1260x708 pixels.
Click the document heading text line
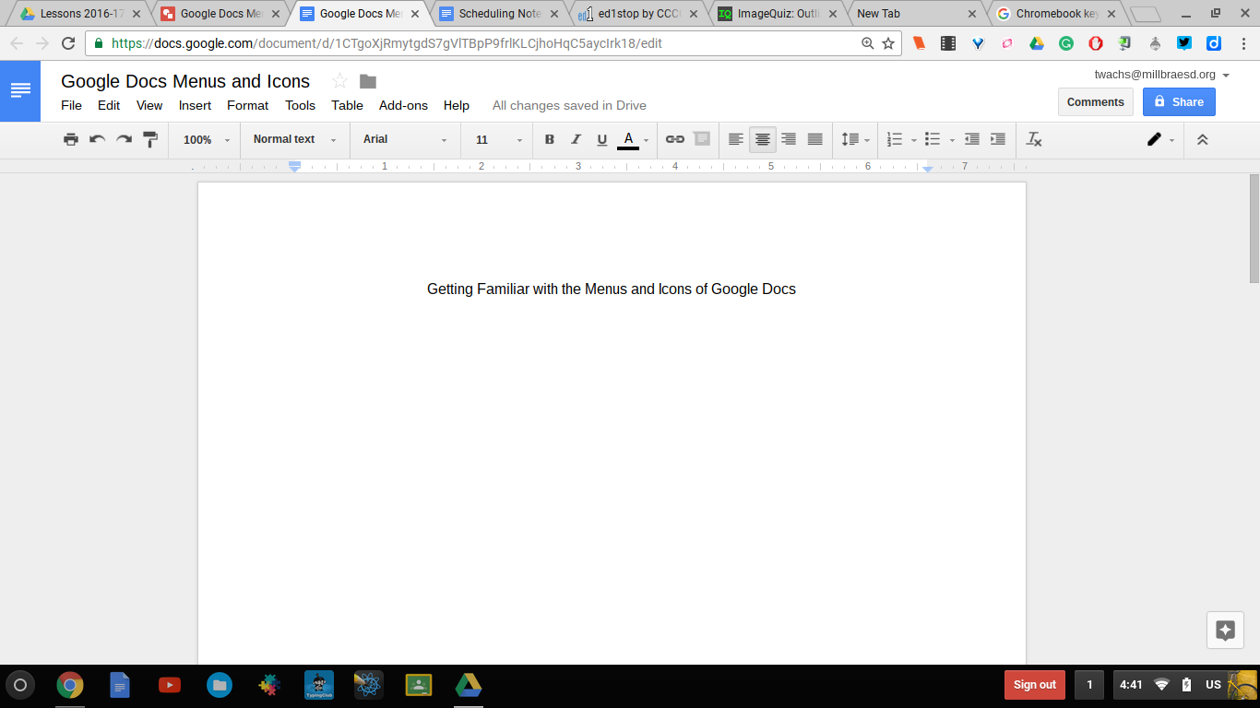[x=612, y=289]
